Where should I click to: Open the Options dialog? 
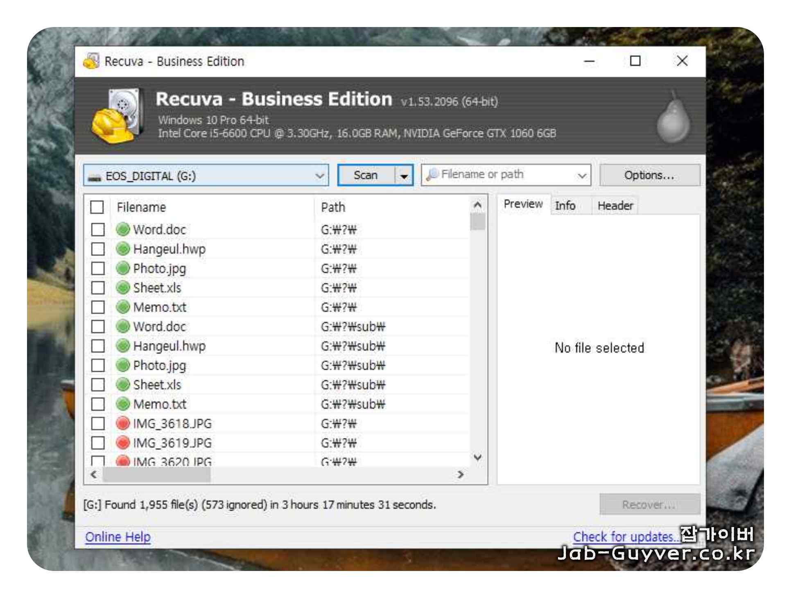coord(649,175)
